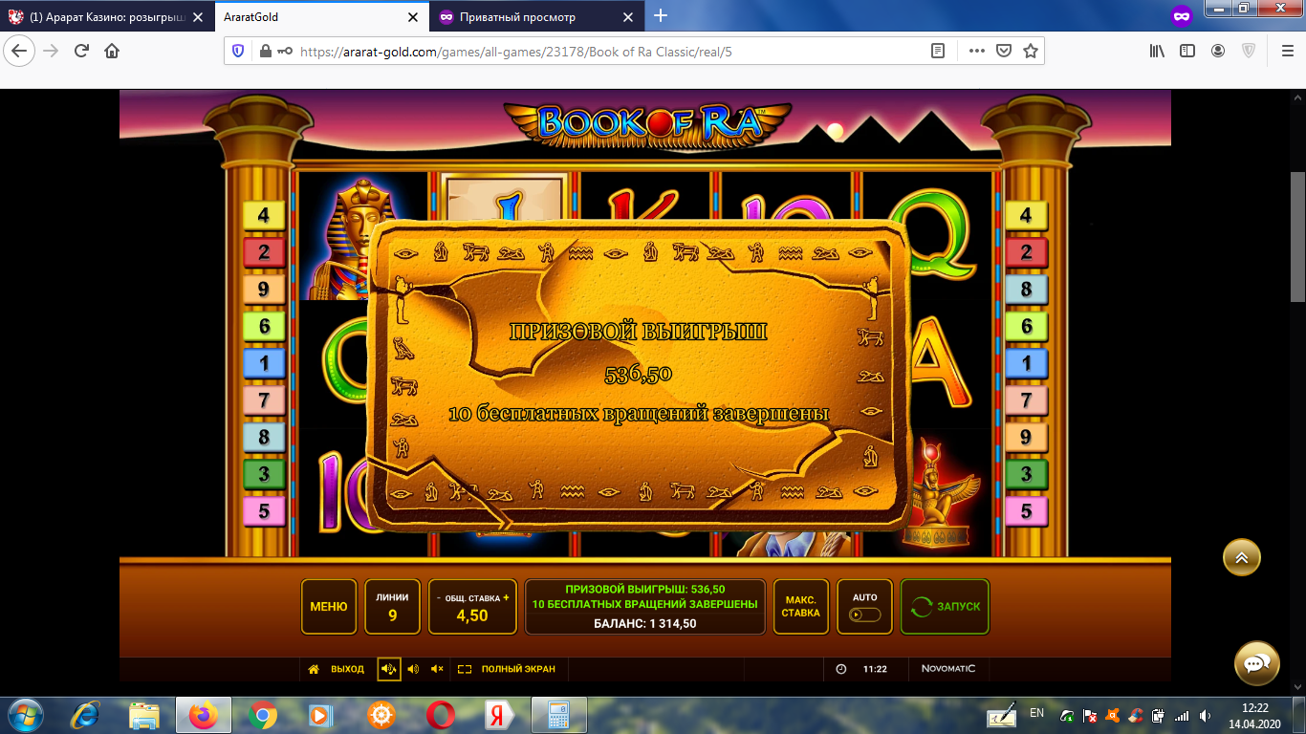Click ПОЛНЫЙ ЭКРАН label
The image size is (1306, 734).
pyautogui.click(x=518, y=669)
